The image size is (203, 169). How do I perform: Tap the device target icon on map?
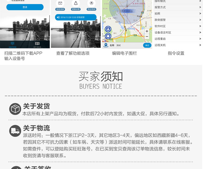pos(108,36)
